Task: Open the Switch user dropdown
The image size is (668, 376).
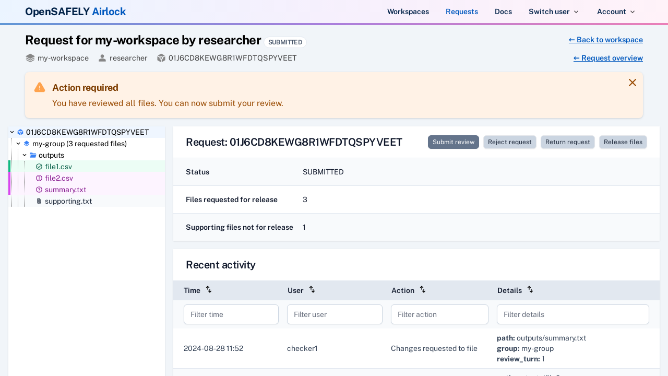Action: (x=553, y=11)
